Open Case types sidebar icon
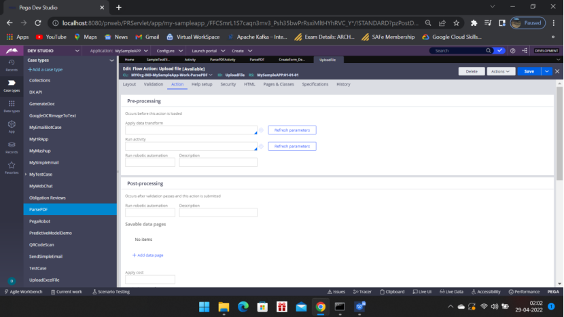The width and height of the screenshot is (564, 317). (x=12, y=86)
